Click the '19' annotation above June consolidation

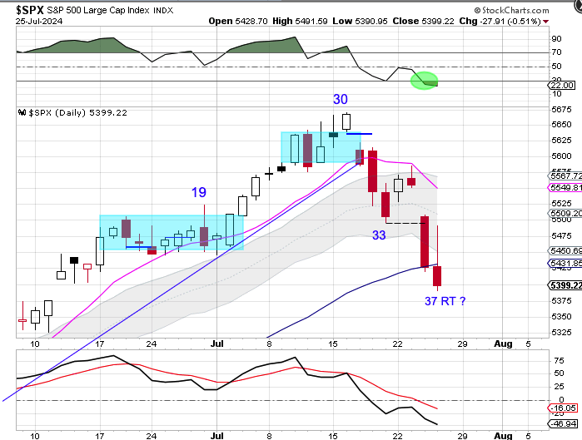point(199,192)
